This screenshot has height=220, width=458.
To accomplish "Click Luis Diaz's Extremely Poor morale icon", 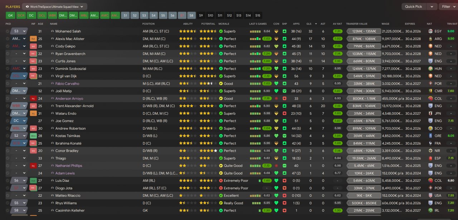I will (x=221, y=181).
